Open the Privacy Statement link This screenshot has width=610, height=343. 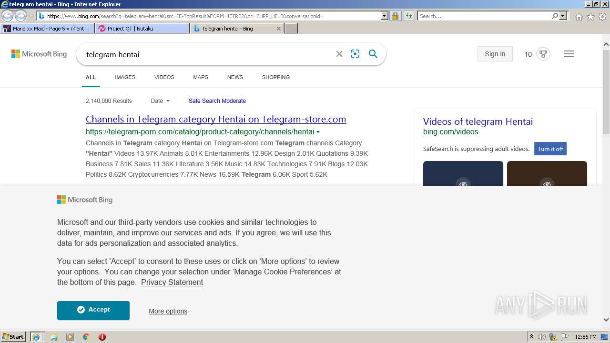point(172,282)
